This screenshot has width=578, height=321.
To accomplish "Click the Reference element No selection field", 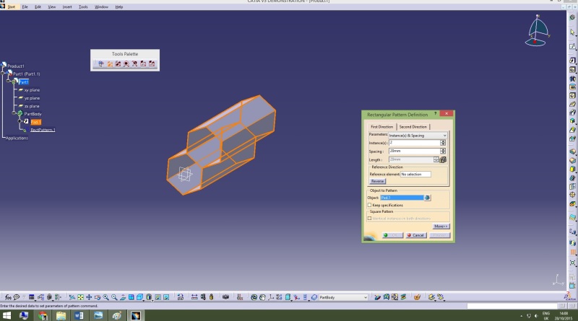I will pyautogui.click(x=415, y=174).
